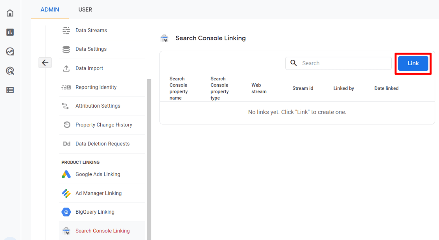Viewport: 439px width, 240px height.
Task: Click the Property Change History clock icon
Action: click(67, 125)
